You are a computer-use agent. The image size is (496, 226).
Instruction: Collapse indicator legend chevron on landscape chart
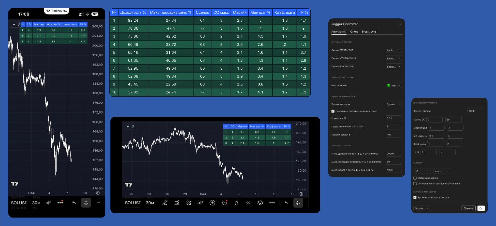(x=128, y=126)
